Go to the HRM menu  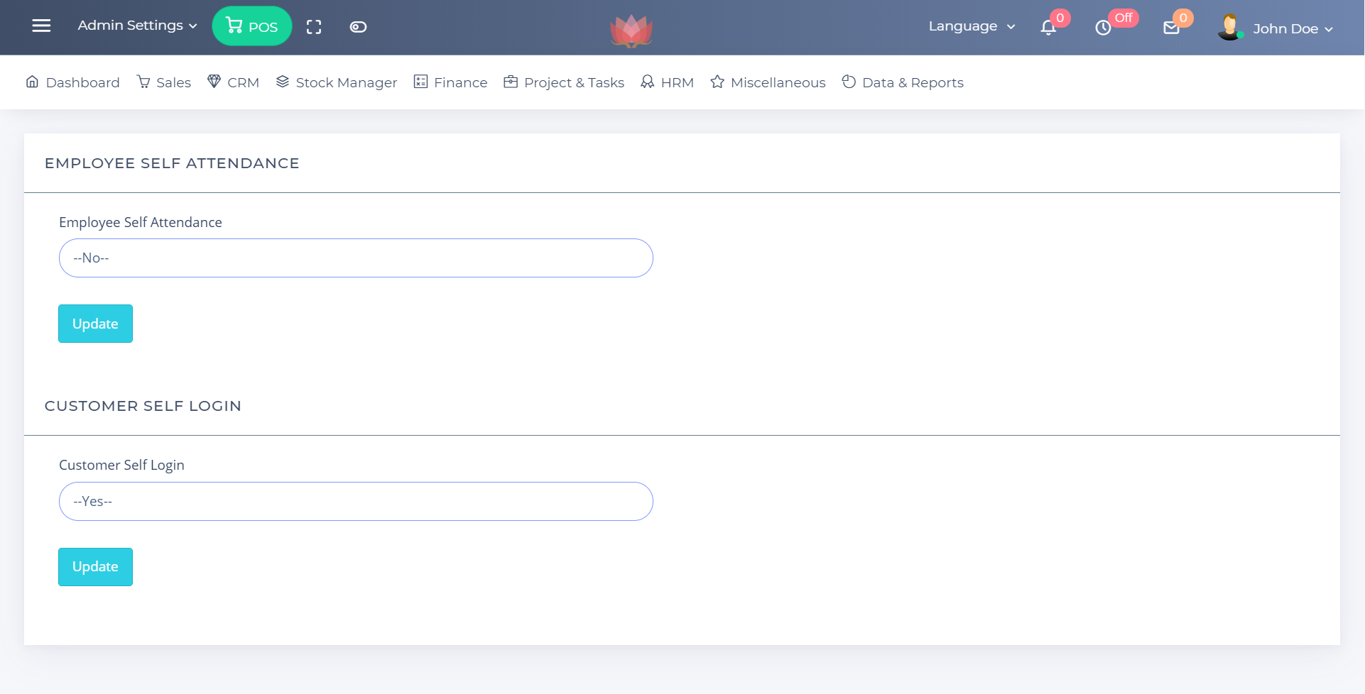point(668,82)
